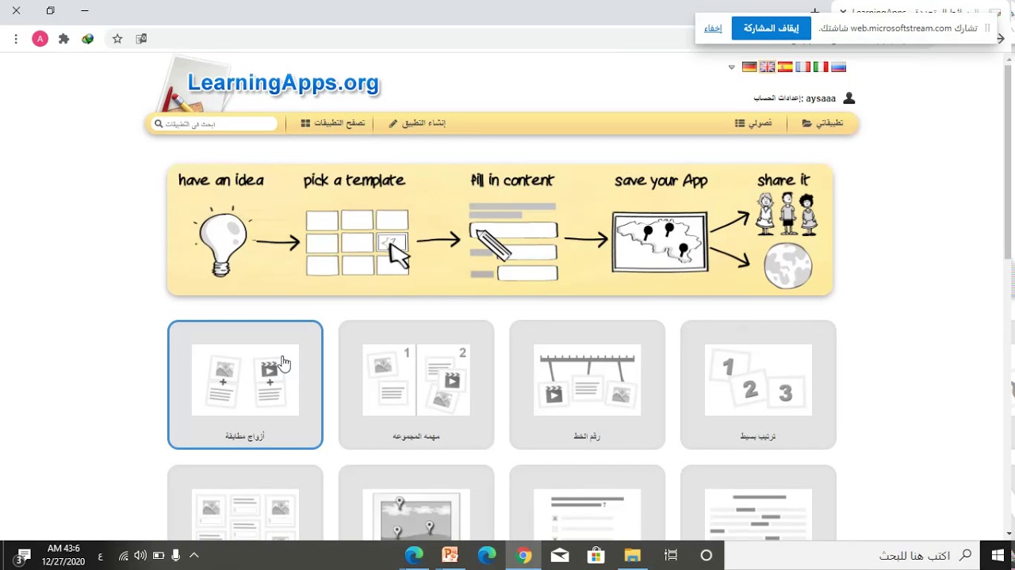
Task: Click the LearningApps.org logo
Action: point(283,82)
